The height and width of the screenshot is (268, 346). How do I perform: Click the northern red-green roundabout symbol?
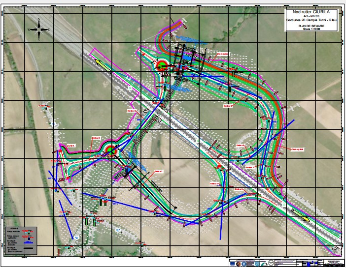[x=163, y=65]
